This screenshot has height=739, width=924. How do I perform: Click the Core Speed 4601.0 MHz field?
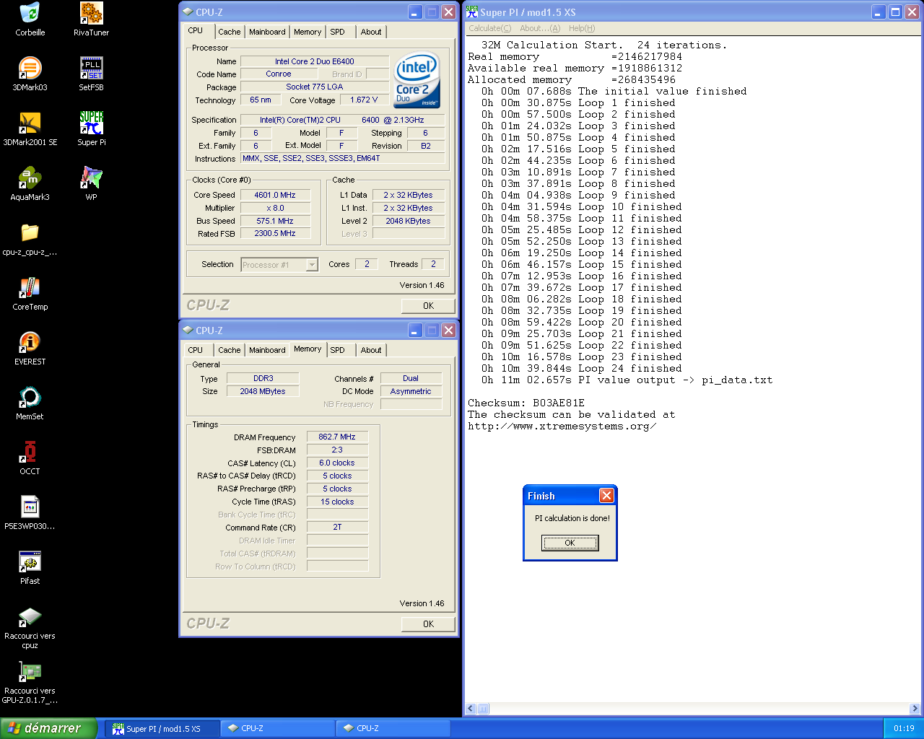(275, 195)
